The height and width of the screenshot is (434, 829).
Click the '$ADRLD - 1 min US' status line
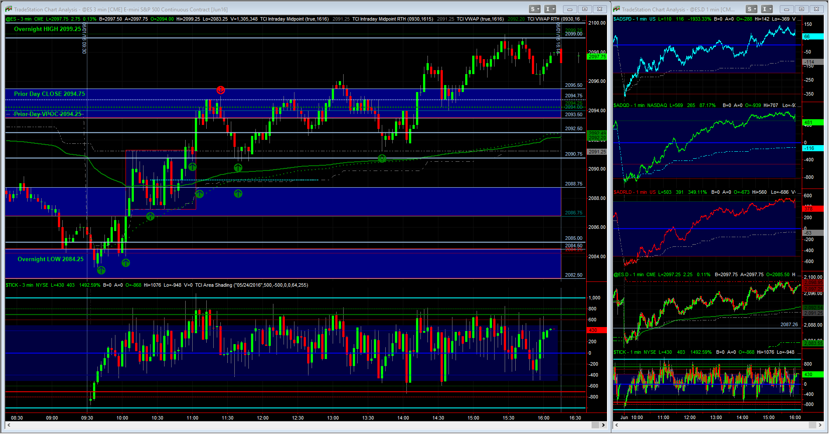[x=635, y=192]
